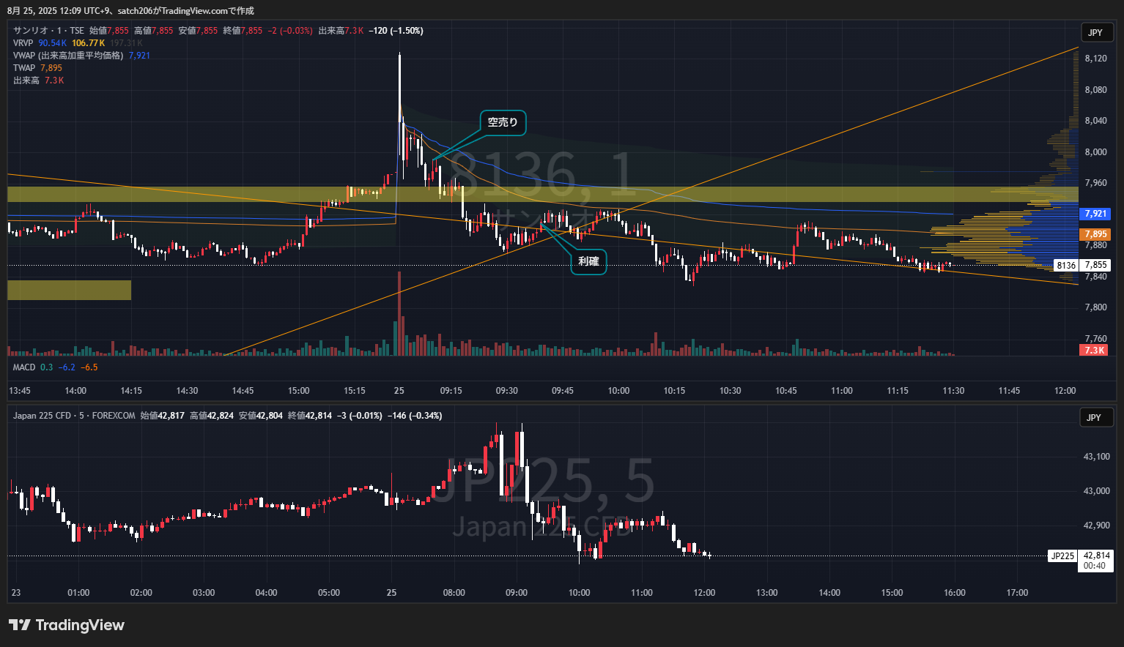Click the −120 (−1.50%) change value
This screenshot has height=647, width=1124.
coord(396,31)
